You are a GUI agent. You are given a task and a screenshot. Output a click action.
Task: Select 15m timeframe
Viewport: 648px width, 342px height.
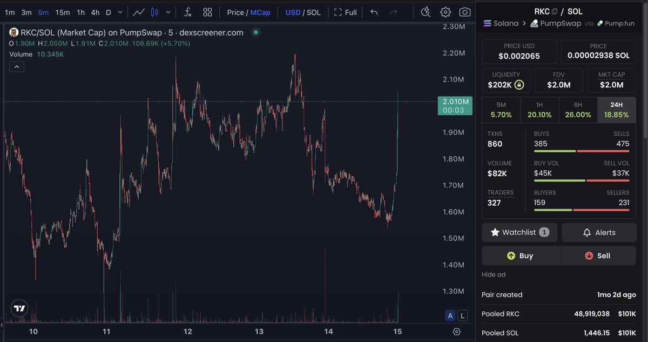[x=63, y=12]
